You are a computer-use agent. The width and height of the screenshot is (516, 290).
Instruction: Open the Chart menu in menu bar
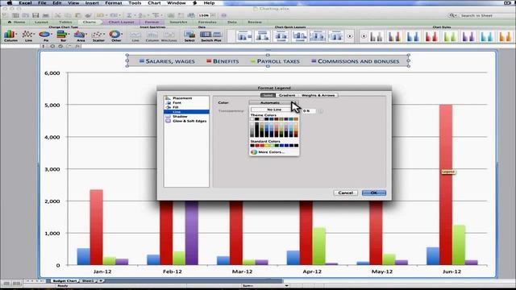tap(154, 3)
